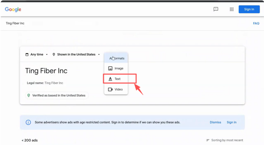
Task: Click the image icon in the format menu
Action: click(110, 68)
